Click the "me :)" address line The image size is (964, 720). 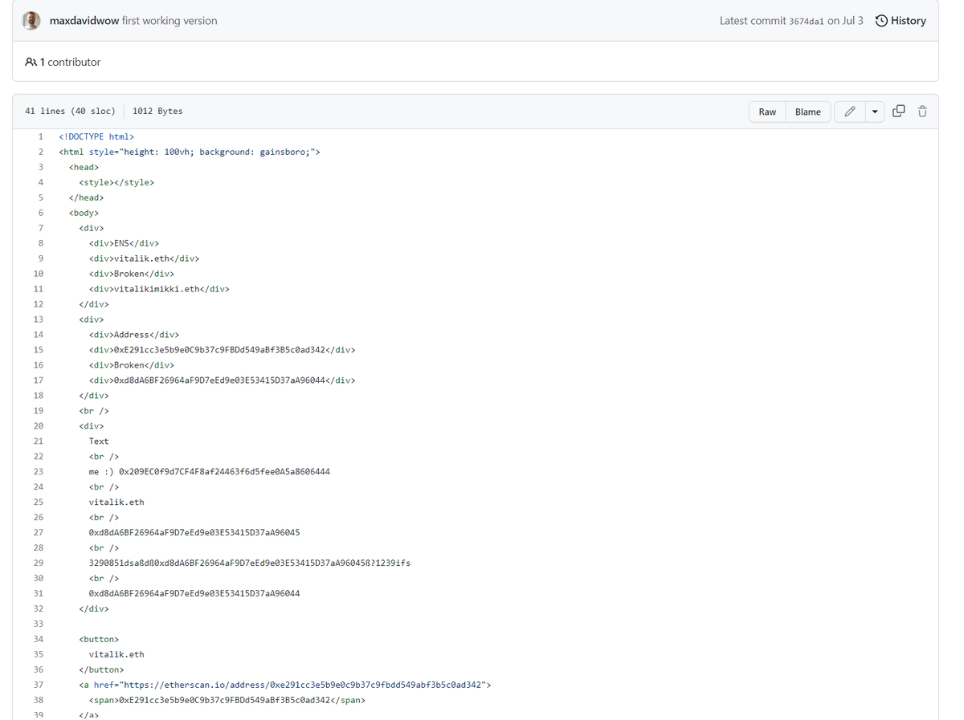pos(209,471)
